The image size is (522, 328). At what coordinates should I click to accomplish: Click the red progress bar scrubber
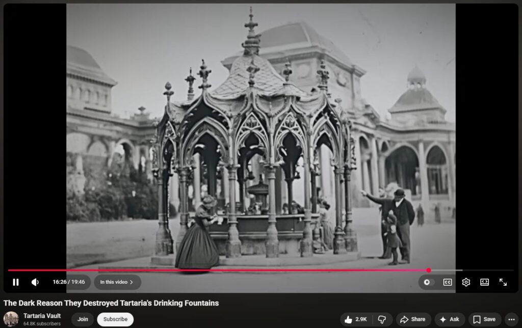point(429,270)
